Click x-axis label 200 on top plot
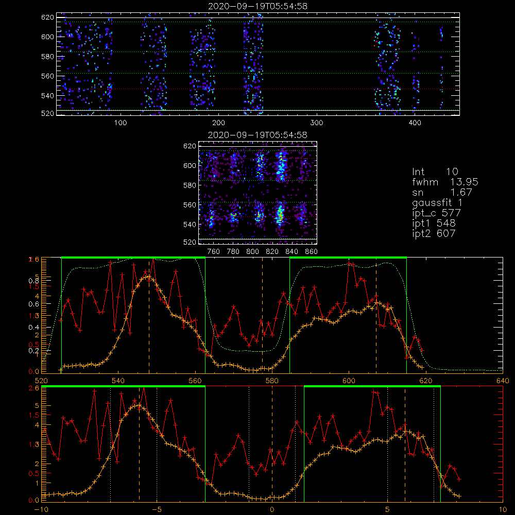 point(218,123)
